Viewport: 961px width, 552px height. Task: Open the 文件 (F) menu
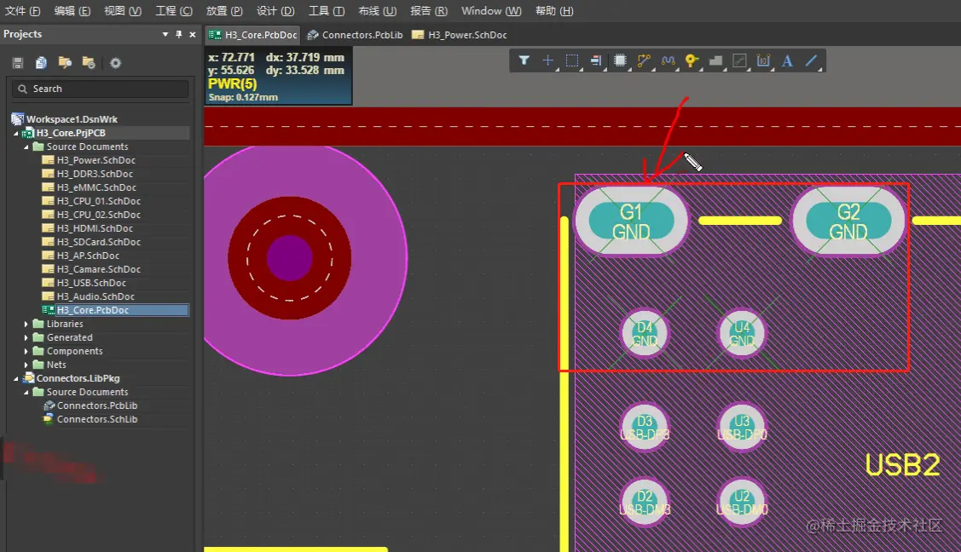(22, 11)
